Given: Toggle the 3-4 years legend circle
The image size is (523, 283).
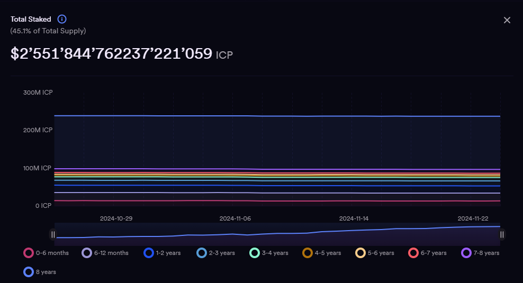Looking at the screenshot, I should (255, 253).
